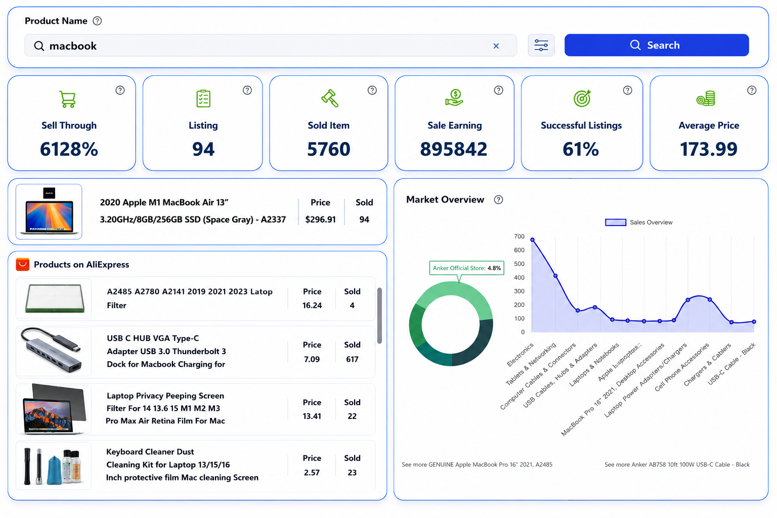Click the 2020 Apple M1 MacBook Air title
Viewport: 777px width, 518px height.
[193, 211]
